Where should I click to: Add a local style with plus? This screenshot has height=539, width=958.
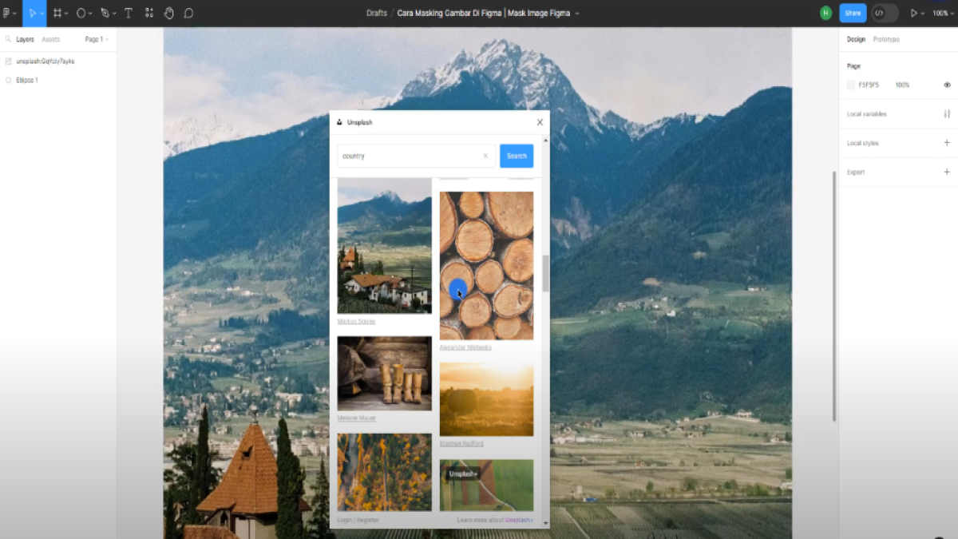[947, 143]
